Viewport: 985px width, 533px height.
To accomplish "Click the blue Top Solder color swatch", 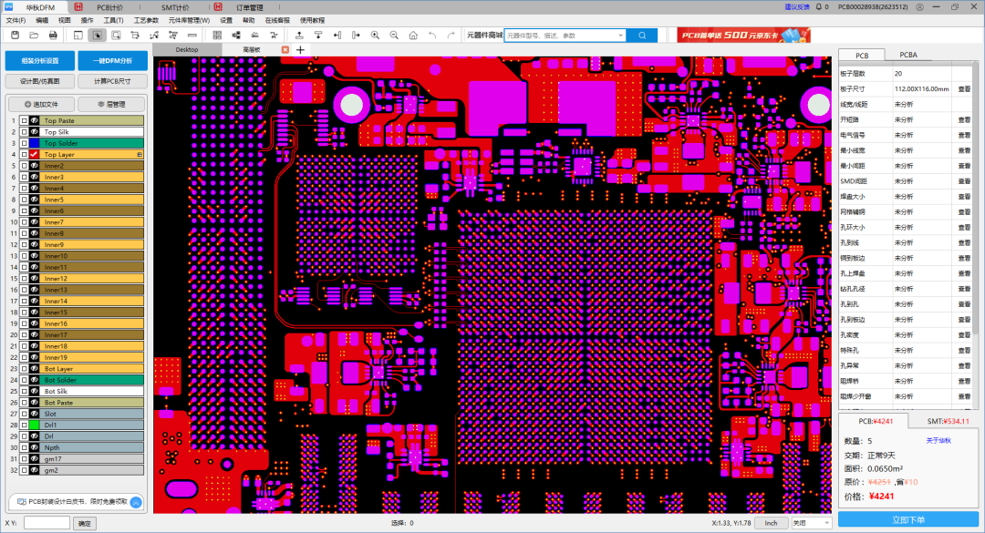I will click(x=34, y=143).
